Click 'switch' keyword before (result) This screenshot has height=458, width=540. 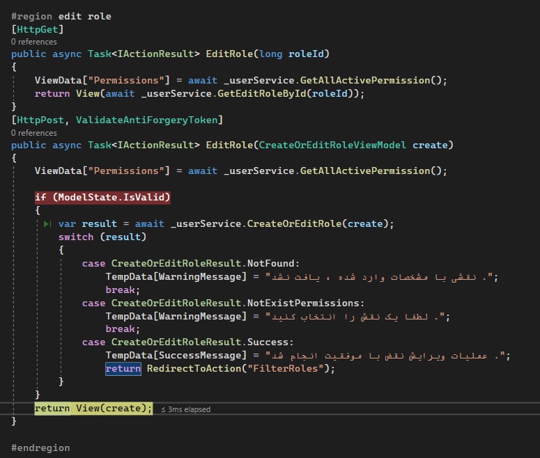pos(76,237)
